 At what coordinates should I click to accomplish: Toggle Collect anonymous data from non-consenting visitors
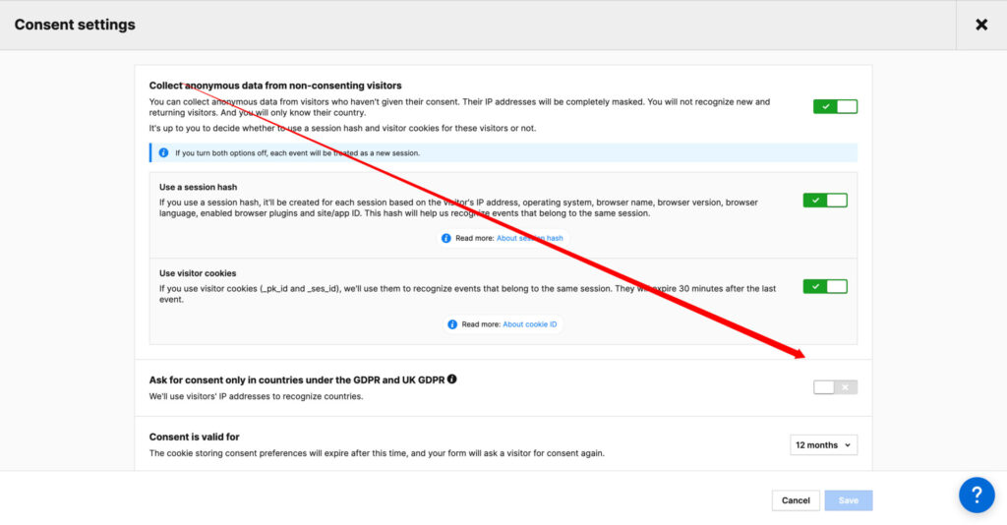(x=835, y=106)
